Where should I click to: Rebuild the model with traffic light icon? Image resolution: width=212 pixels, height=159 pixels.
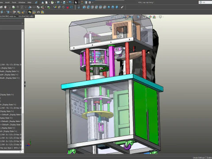82,3
